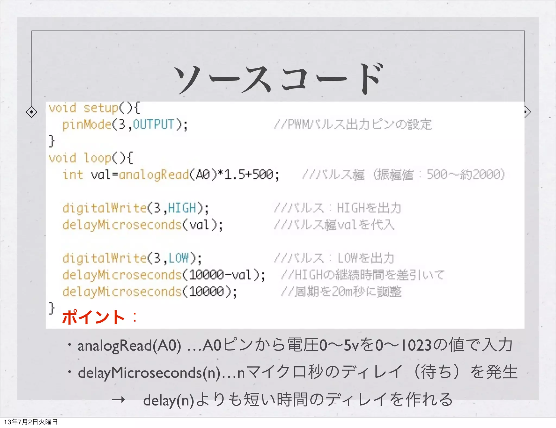Click the //PWMパルス出力ピンの設定 comment
Image resolution: width=556 pixels, height=428 pixels.
click(x=353, y=125)
